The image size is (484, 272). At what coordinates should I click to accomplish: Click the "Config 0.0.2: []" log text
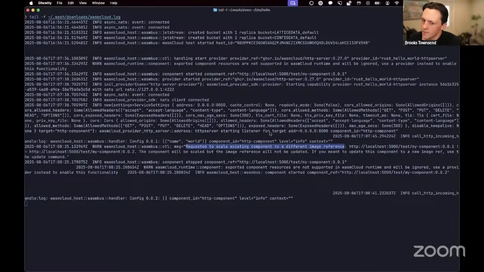(148, 198)
